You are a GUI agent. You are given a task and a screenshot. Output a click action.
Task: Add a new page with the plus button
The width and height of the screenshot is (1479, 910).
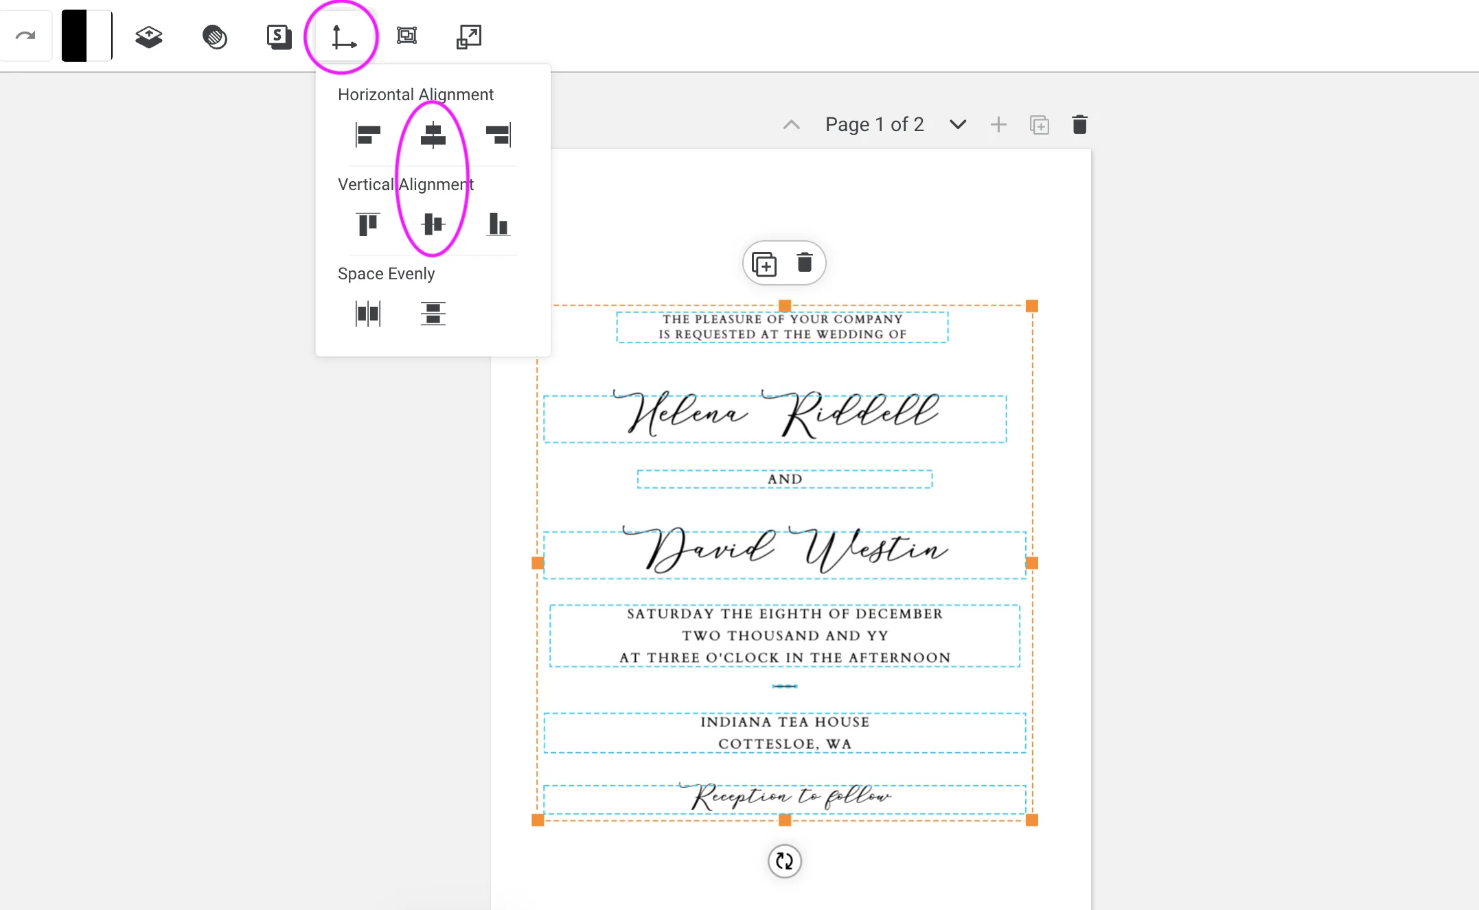click(x=998, y=124)
